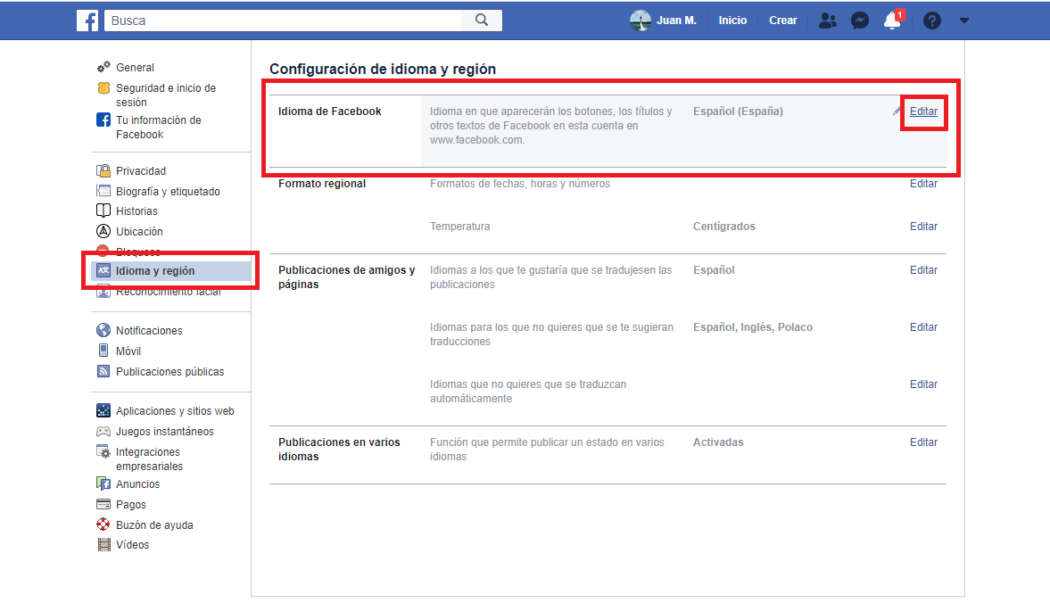Focus the Busca search field
The width and height of the screenshot is (1050, 603).
[x=283, y=21]
